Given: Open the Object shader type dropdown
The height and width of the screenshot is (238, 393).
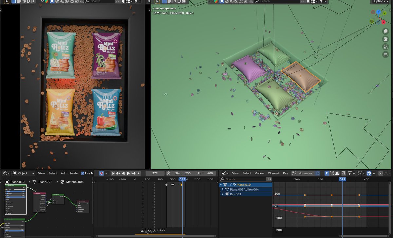Looking at the screenshot, I should click(24, 173).
